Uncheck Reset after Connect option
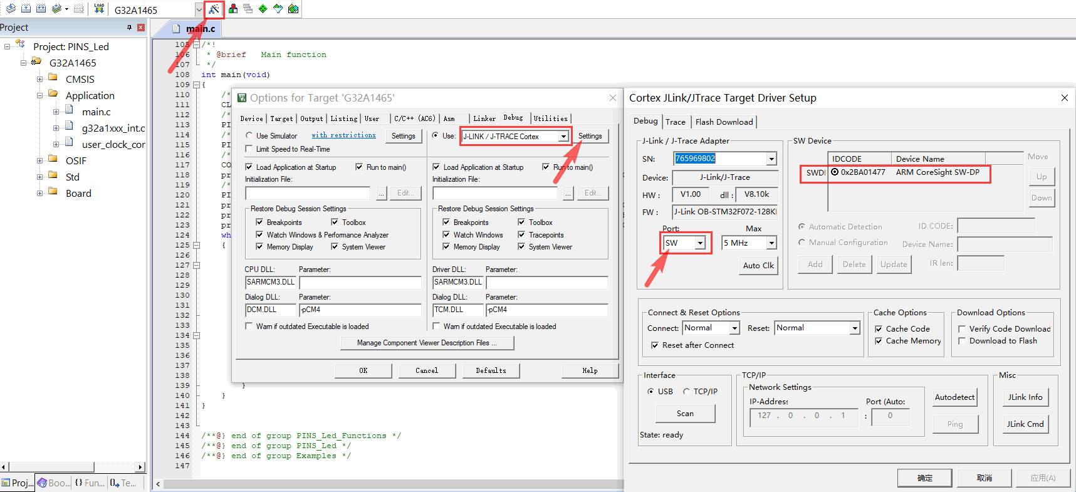This screenshot has height=492, width=1076. pos(655,345)
